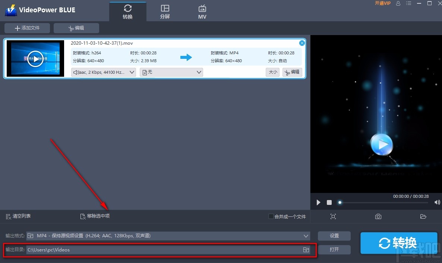This screenshot has width=442, height=263.
Task: Switch to the 分屏 split-screen mode
Action: [165, 10]
